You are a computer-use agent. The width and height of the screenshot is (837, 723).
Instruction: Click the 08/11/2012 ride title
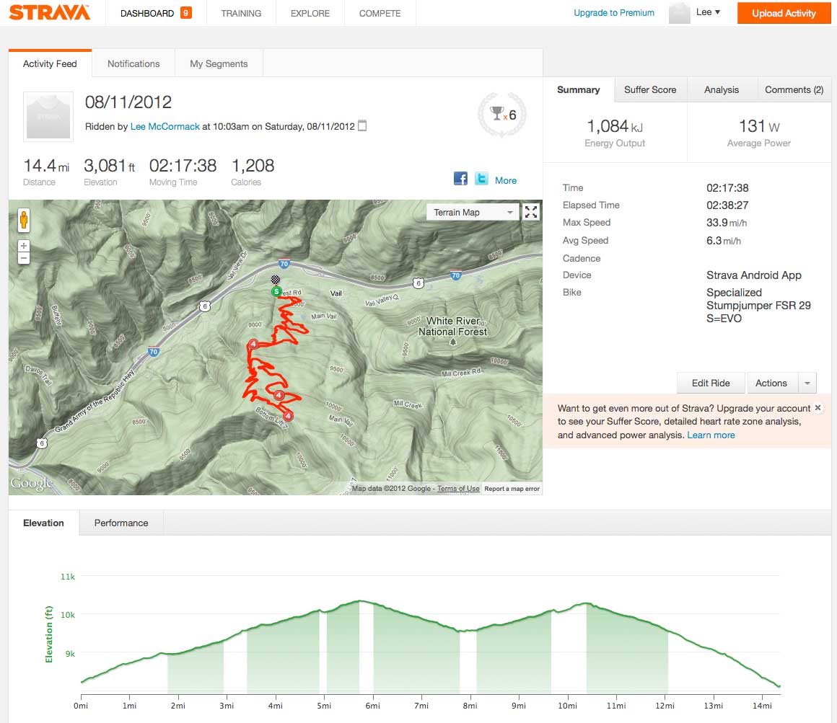(x=128, y=102)
